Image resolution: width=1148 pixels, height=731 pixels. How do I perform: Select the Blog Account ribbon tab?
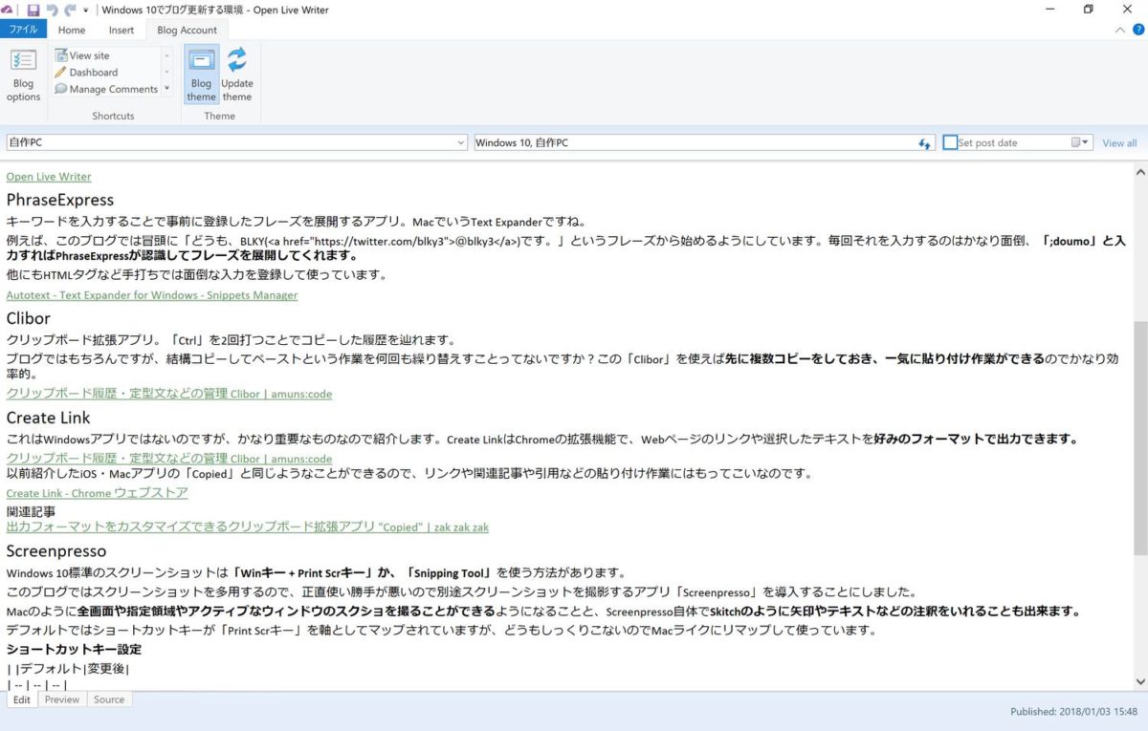coord(187,30)
